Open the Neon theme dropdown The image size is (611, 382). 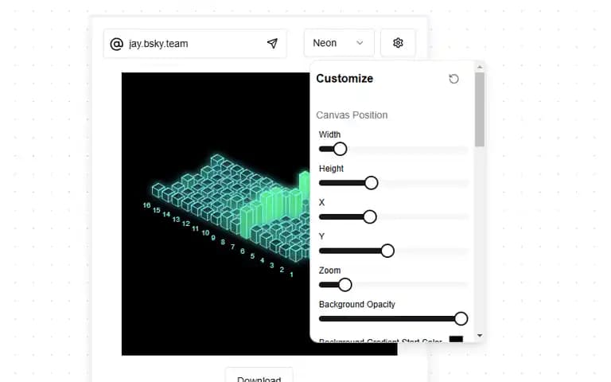tap(339, 43)
